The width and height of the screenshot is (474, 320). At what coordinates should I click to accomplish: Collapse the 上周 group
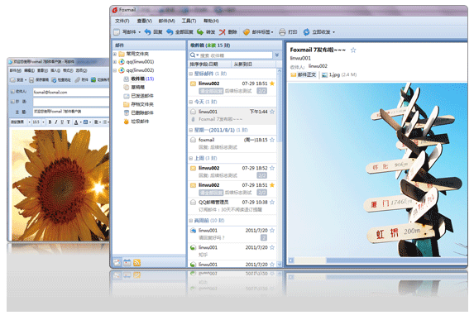point(191,158)
